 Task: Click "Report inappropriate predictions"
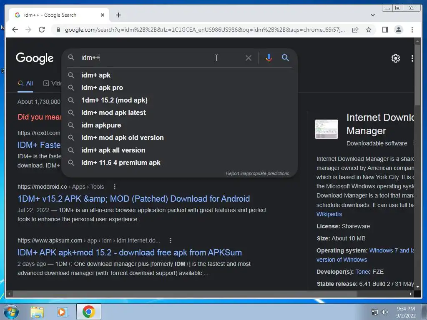click(x=257, y=173)
